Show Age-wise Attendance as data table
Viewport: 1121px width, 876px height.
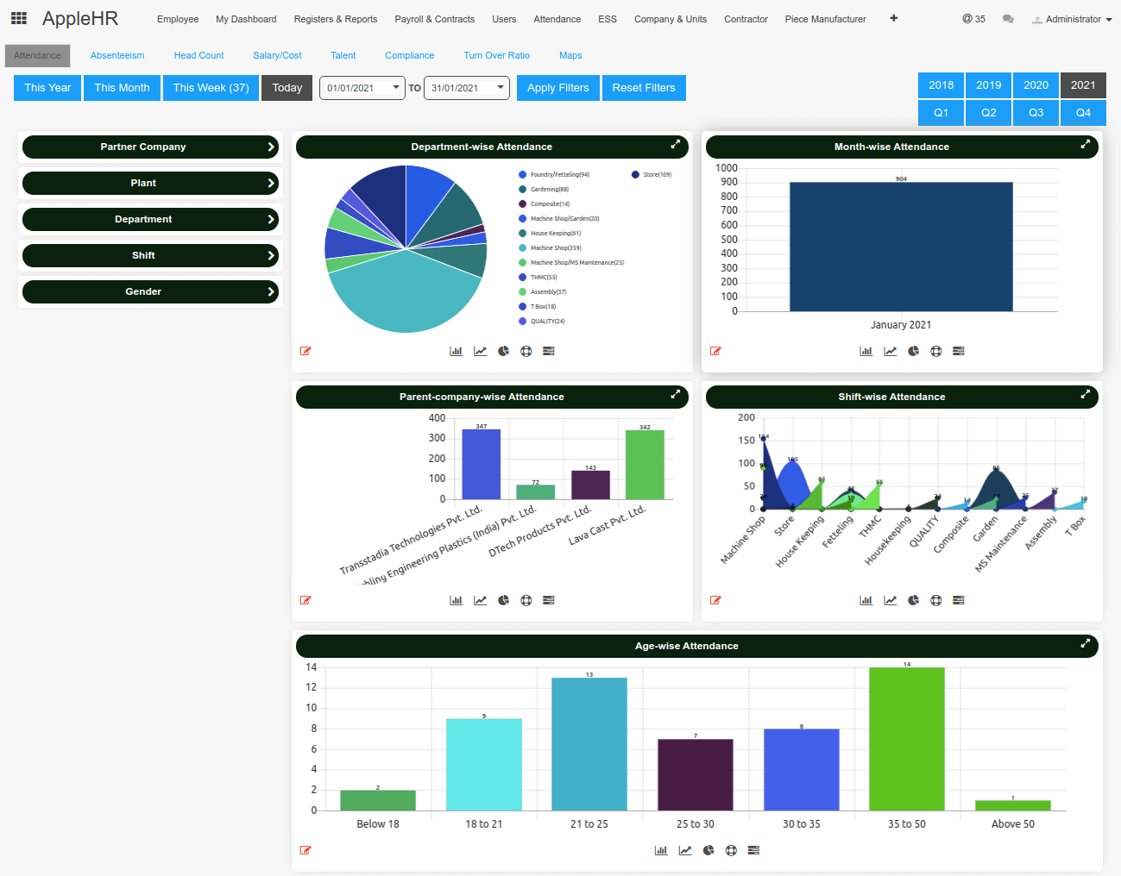click(x=753, y=850)
